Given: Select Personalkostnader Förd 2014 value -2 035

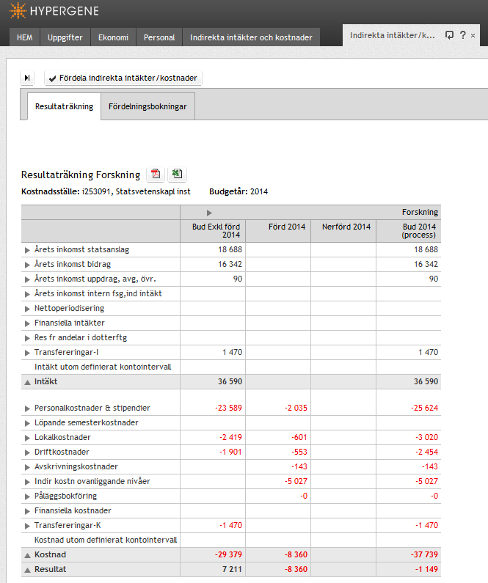Looking at the screenshot, I should [x=296, y=408].
